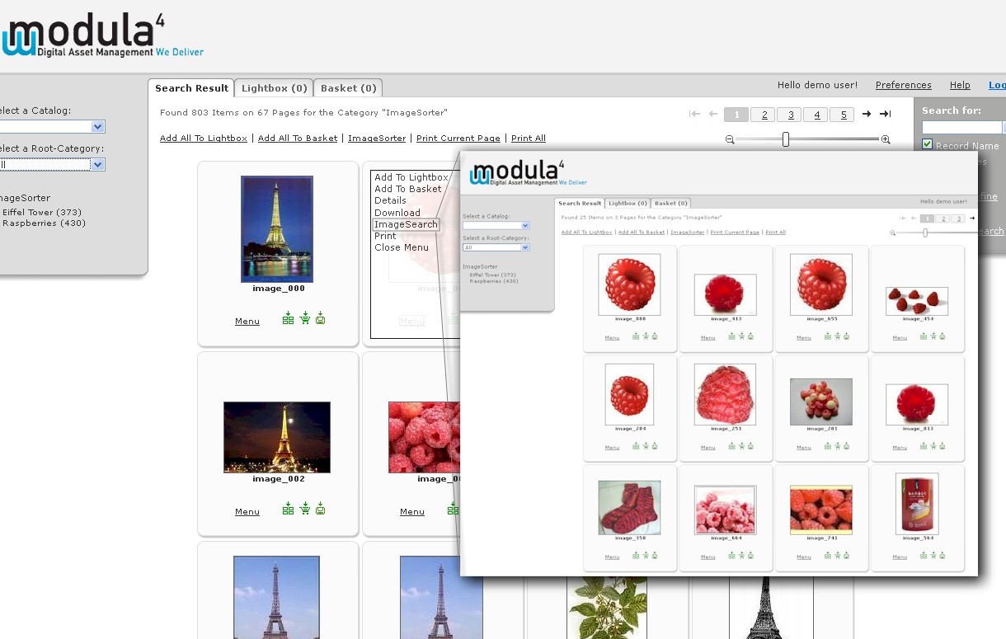Click the next page arrow in the popup window

point(972,218)
